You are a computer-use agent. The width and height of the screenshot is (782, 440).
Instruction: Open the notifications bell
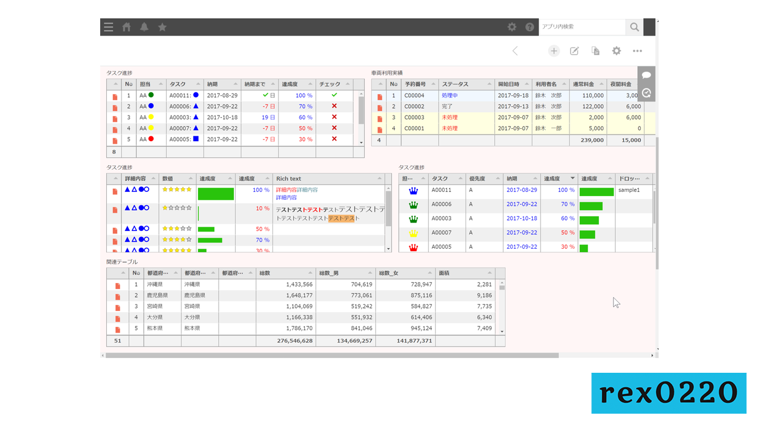144,27
